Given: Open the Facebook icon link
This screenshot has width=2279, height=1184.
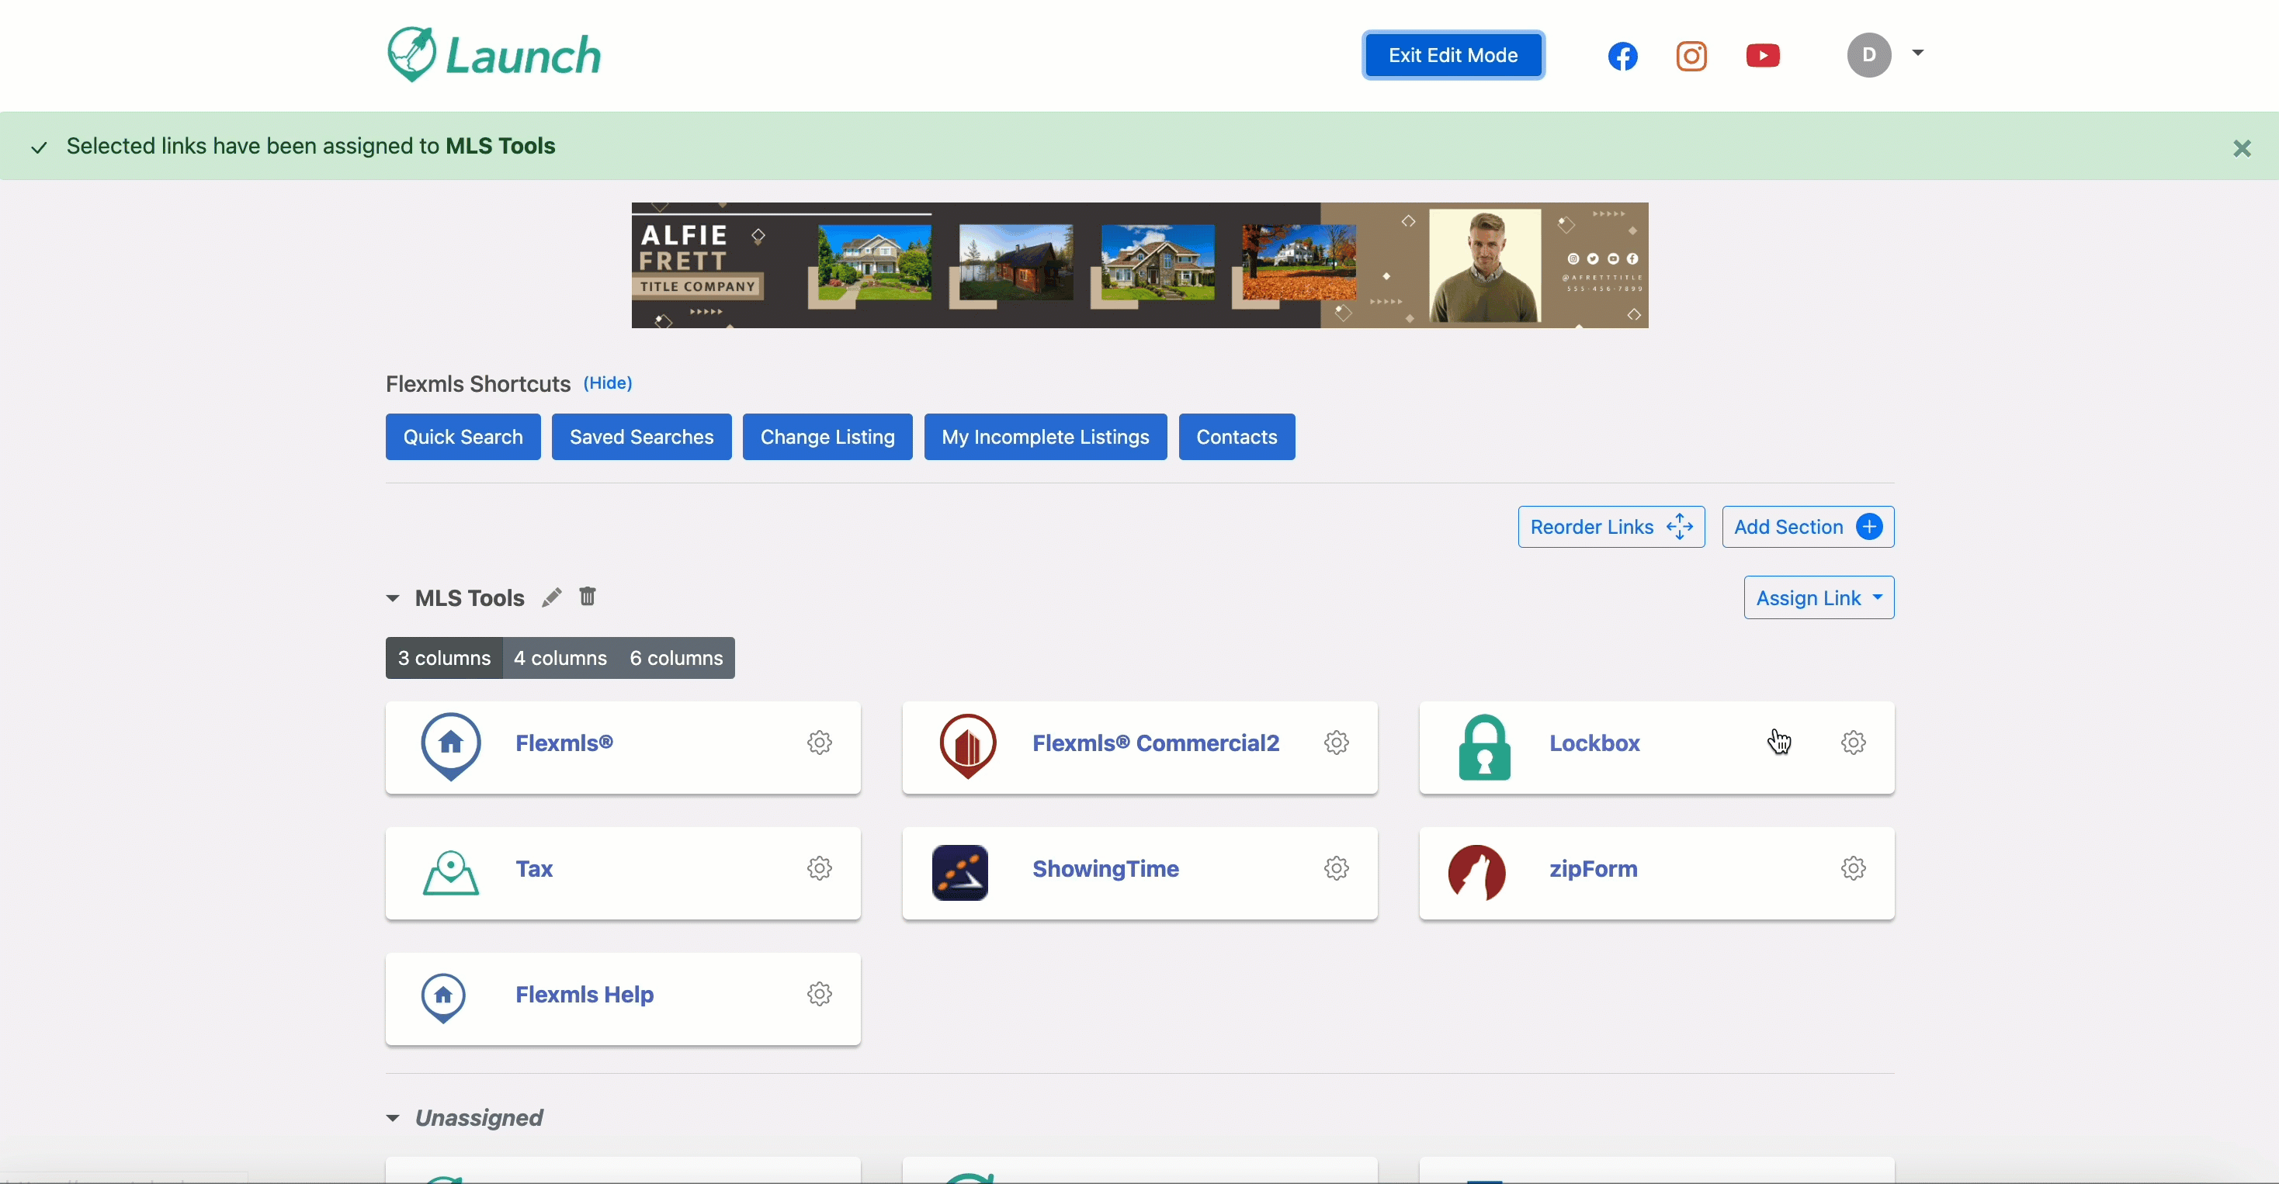Looking at the screenshot, I should pyautogui.click(x=1622, y=56).
